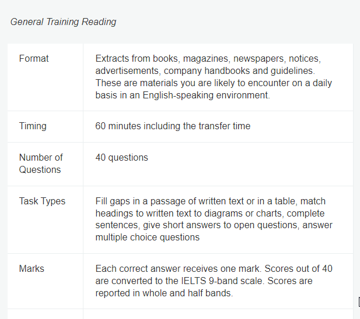Click the 'These are materials you are likely' line
Viewport: 360px width, 319px height.
click(x=214, y=83)
